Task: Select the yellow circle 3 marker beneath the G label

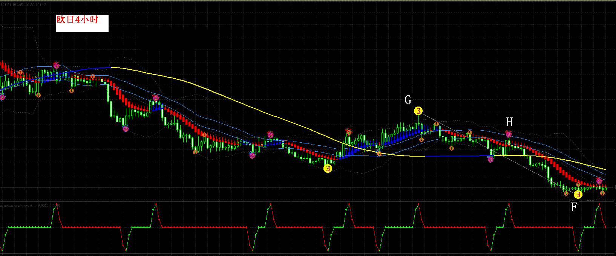Action: 418,111
